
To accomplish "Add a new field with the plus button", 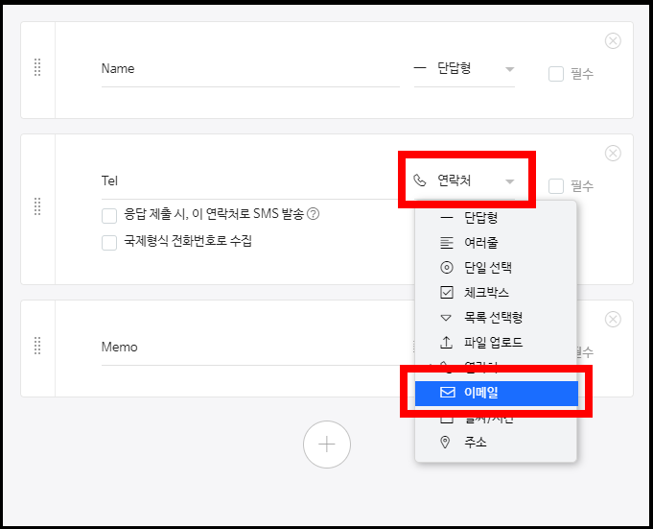I will click(x=327, y=445).
